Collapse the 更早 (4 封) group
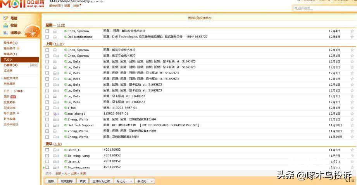The width and height of the screenshot is (357, 185). [53, 144]
